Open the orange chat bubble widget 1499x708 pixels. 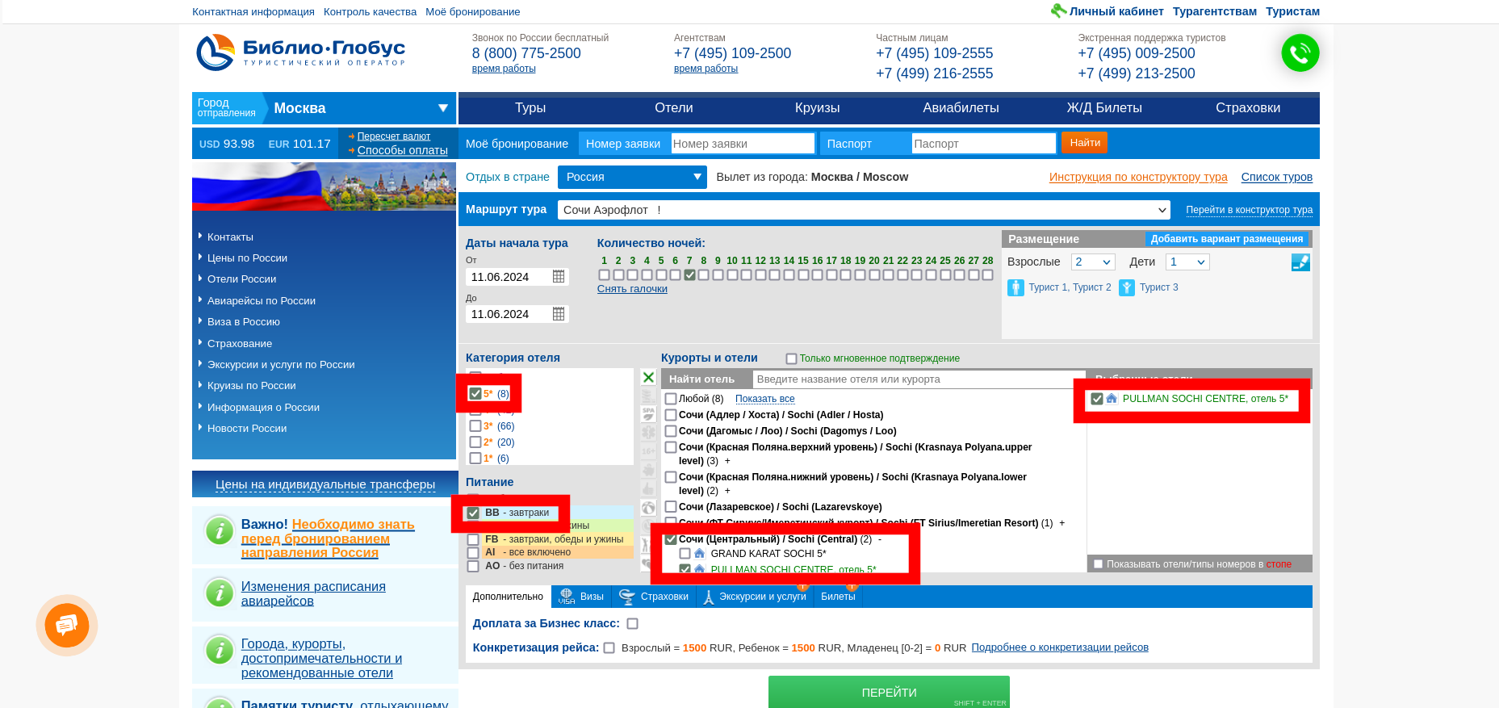tap(66, 624)
